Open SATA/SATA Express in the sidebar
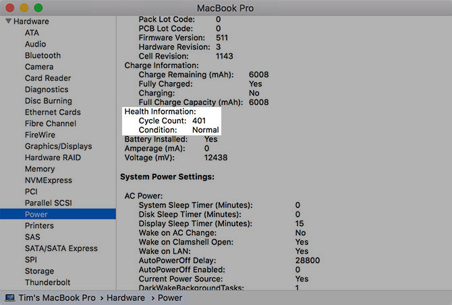Image resolution: width=452 pixels, height=305 pixels. pos(61,248)
